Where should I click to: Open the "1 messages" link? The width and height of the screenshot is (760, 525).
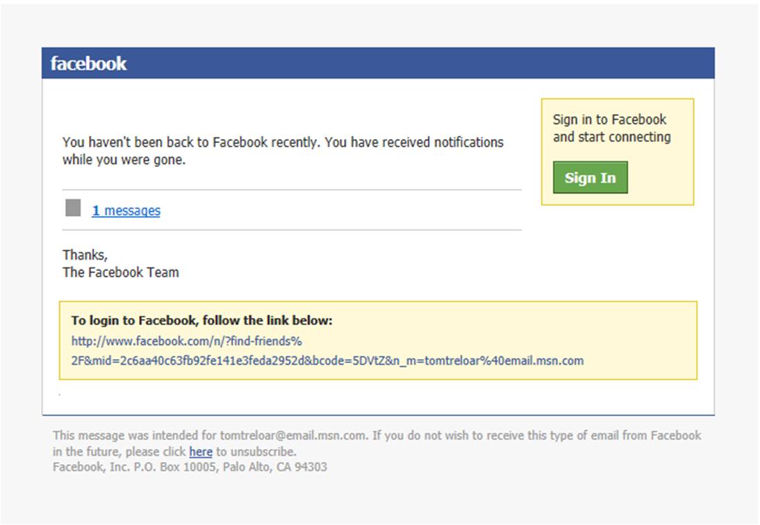point(126,210)
